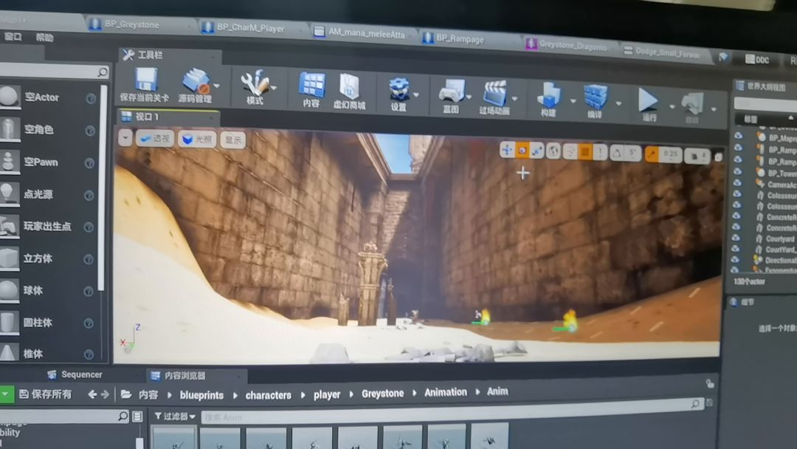Toggle visibility eye of first outliner actor
The height and width of the screenshot is (449, 797).
[737, 137]
